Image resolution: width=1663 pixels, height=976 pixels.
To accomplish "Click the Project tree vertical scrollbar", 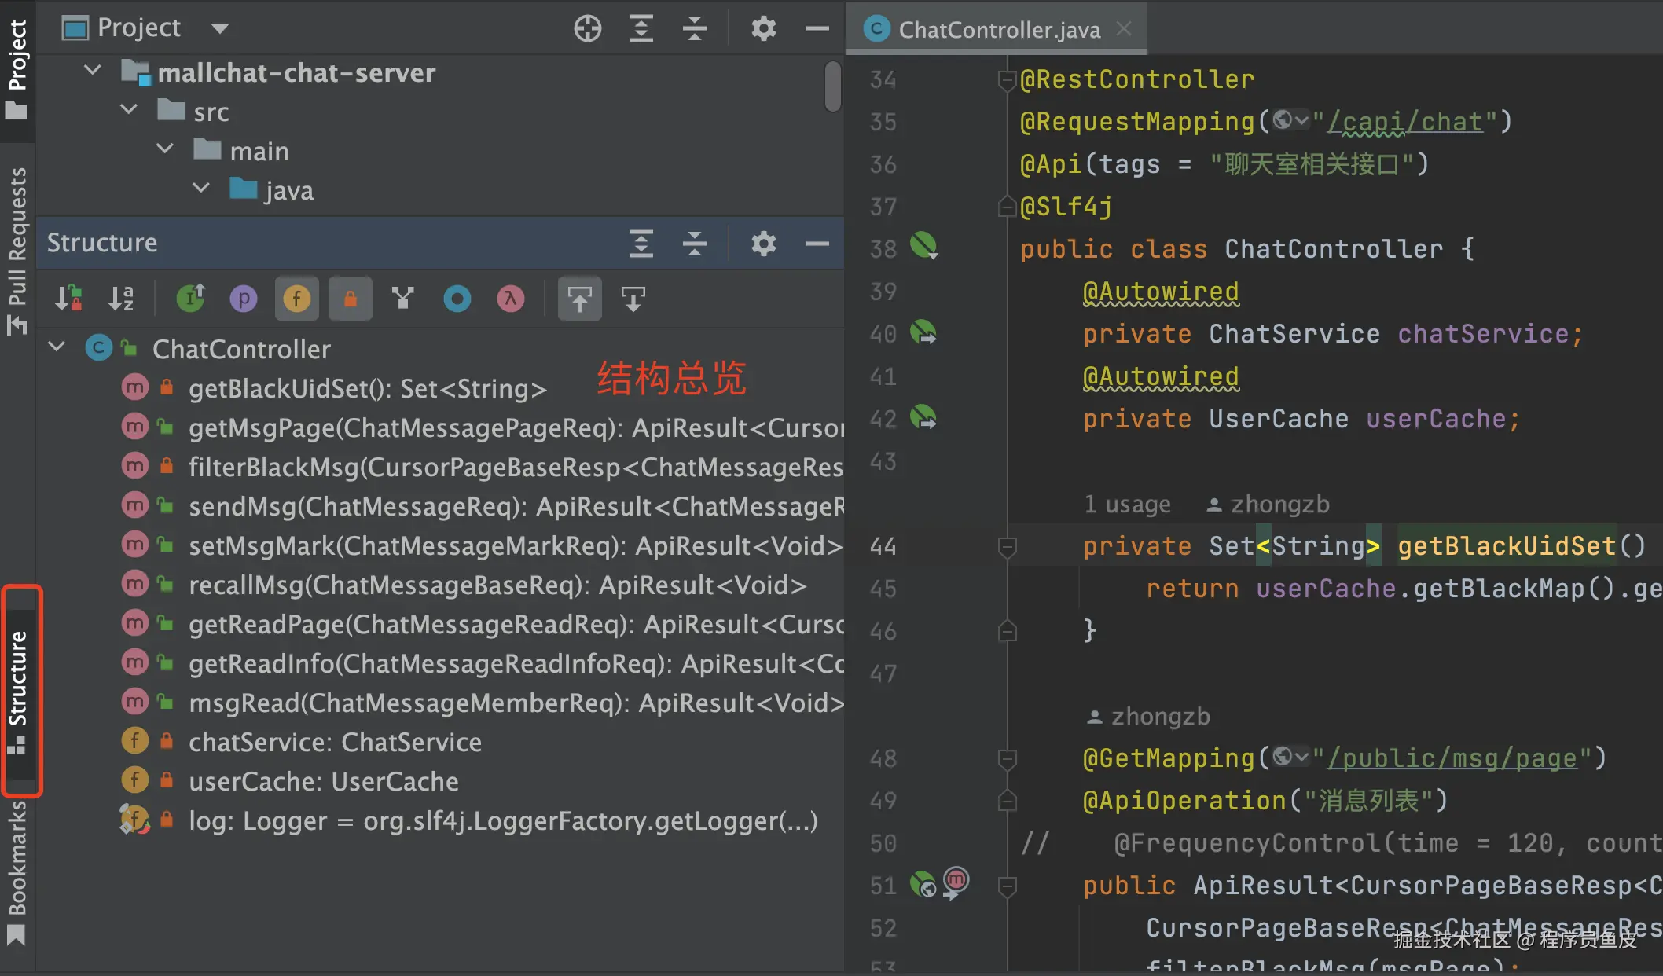I will tap(833, 86).
